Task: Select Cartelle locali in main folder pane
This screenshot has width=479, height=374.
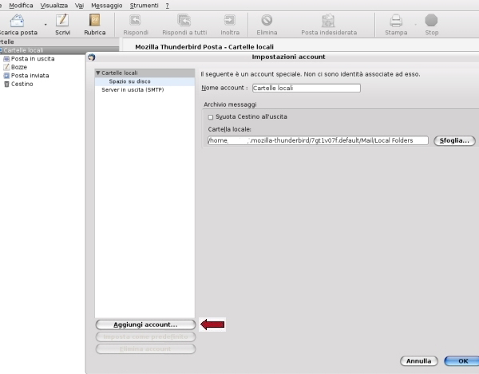Action: [x=60, y=50]
